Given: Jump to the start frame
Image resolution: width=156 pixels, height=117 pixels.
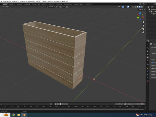Looking at the screenshot, I should [x=56, y=104].
